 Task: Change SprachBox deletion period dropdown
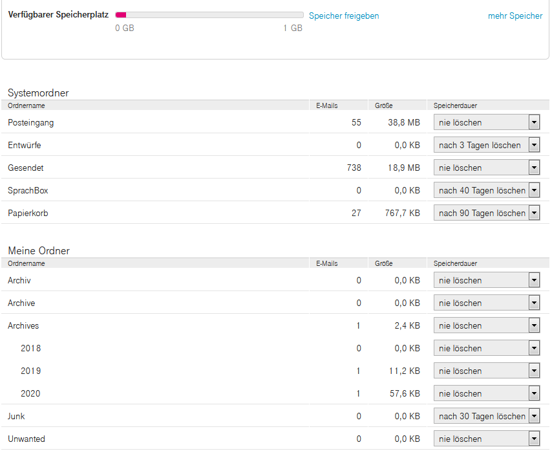click(486, 191)
